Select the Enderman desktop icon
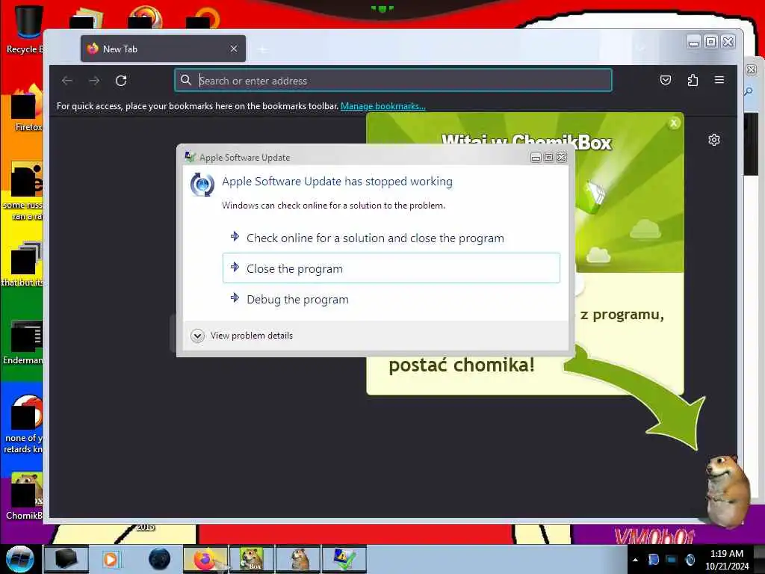The width and height of the screenshot is (765, 574). (23, 342)
